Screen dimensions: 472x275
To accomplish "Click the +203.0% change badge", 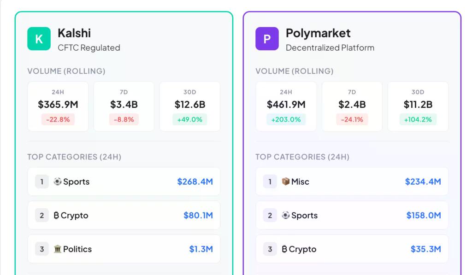I will [286, 119].
